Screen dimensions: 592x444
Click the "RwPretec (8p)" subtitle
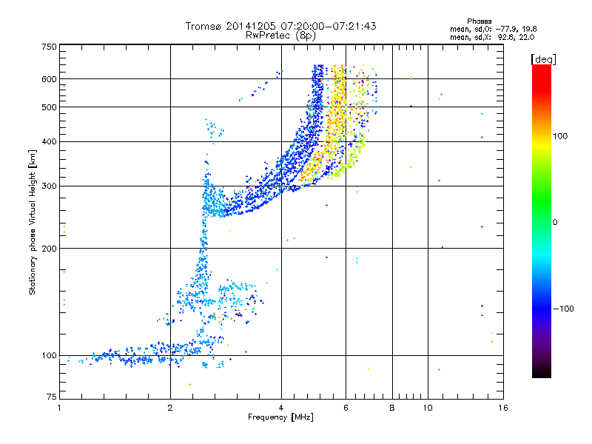pyautogui.click(x=280, y=36)
